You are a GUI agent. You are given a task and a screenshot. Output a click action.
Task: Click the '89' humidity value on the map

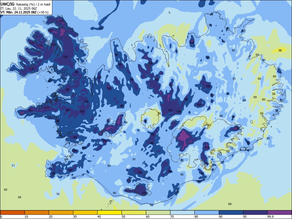point(109,166)
